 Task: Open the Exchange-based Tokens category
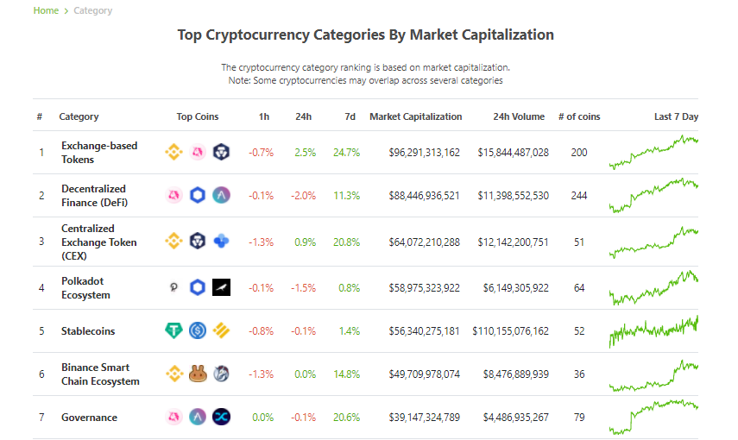(x=99, y=153)
